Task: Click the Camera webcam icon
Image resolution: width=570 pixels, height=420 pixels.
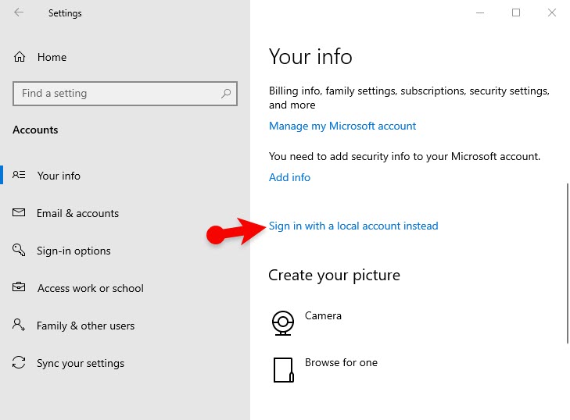Action: pos(282,322)
